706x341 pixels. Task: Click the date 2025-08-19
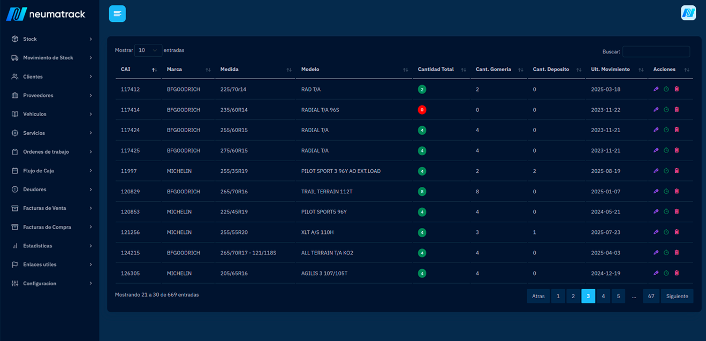606,171
